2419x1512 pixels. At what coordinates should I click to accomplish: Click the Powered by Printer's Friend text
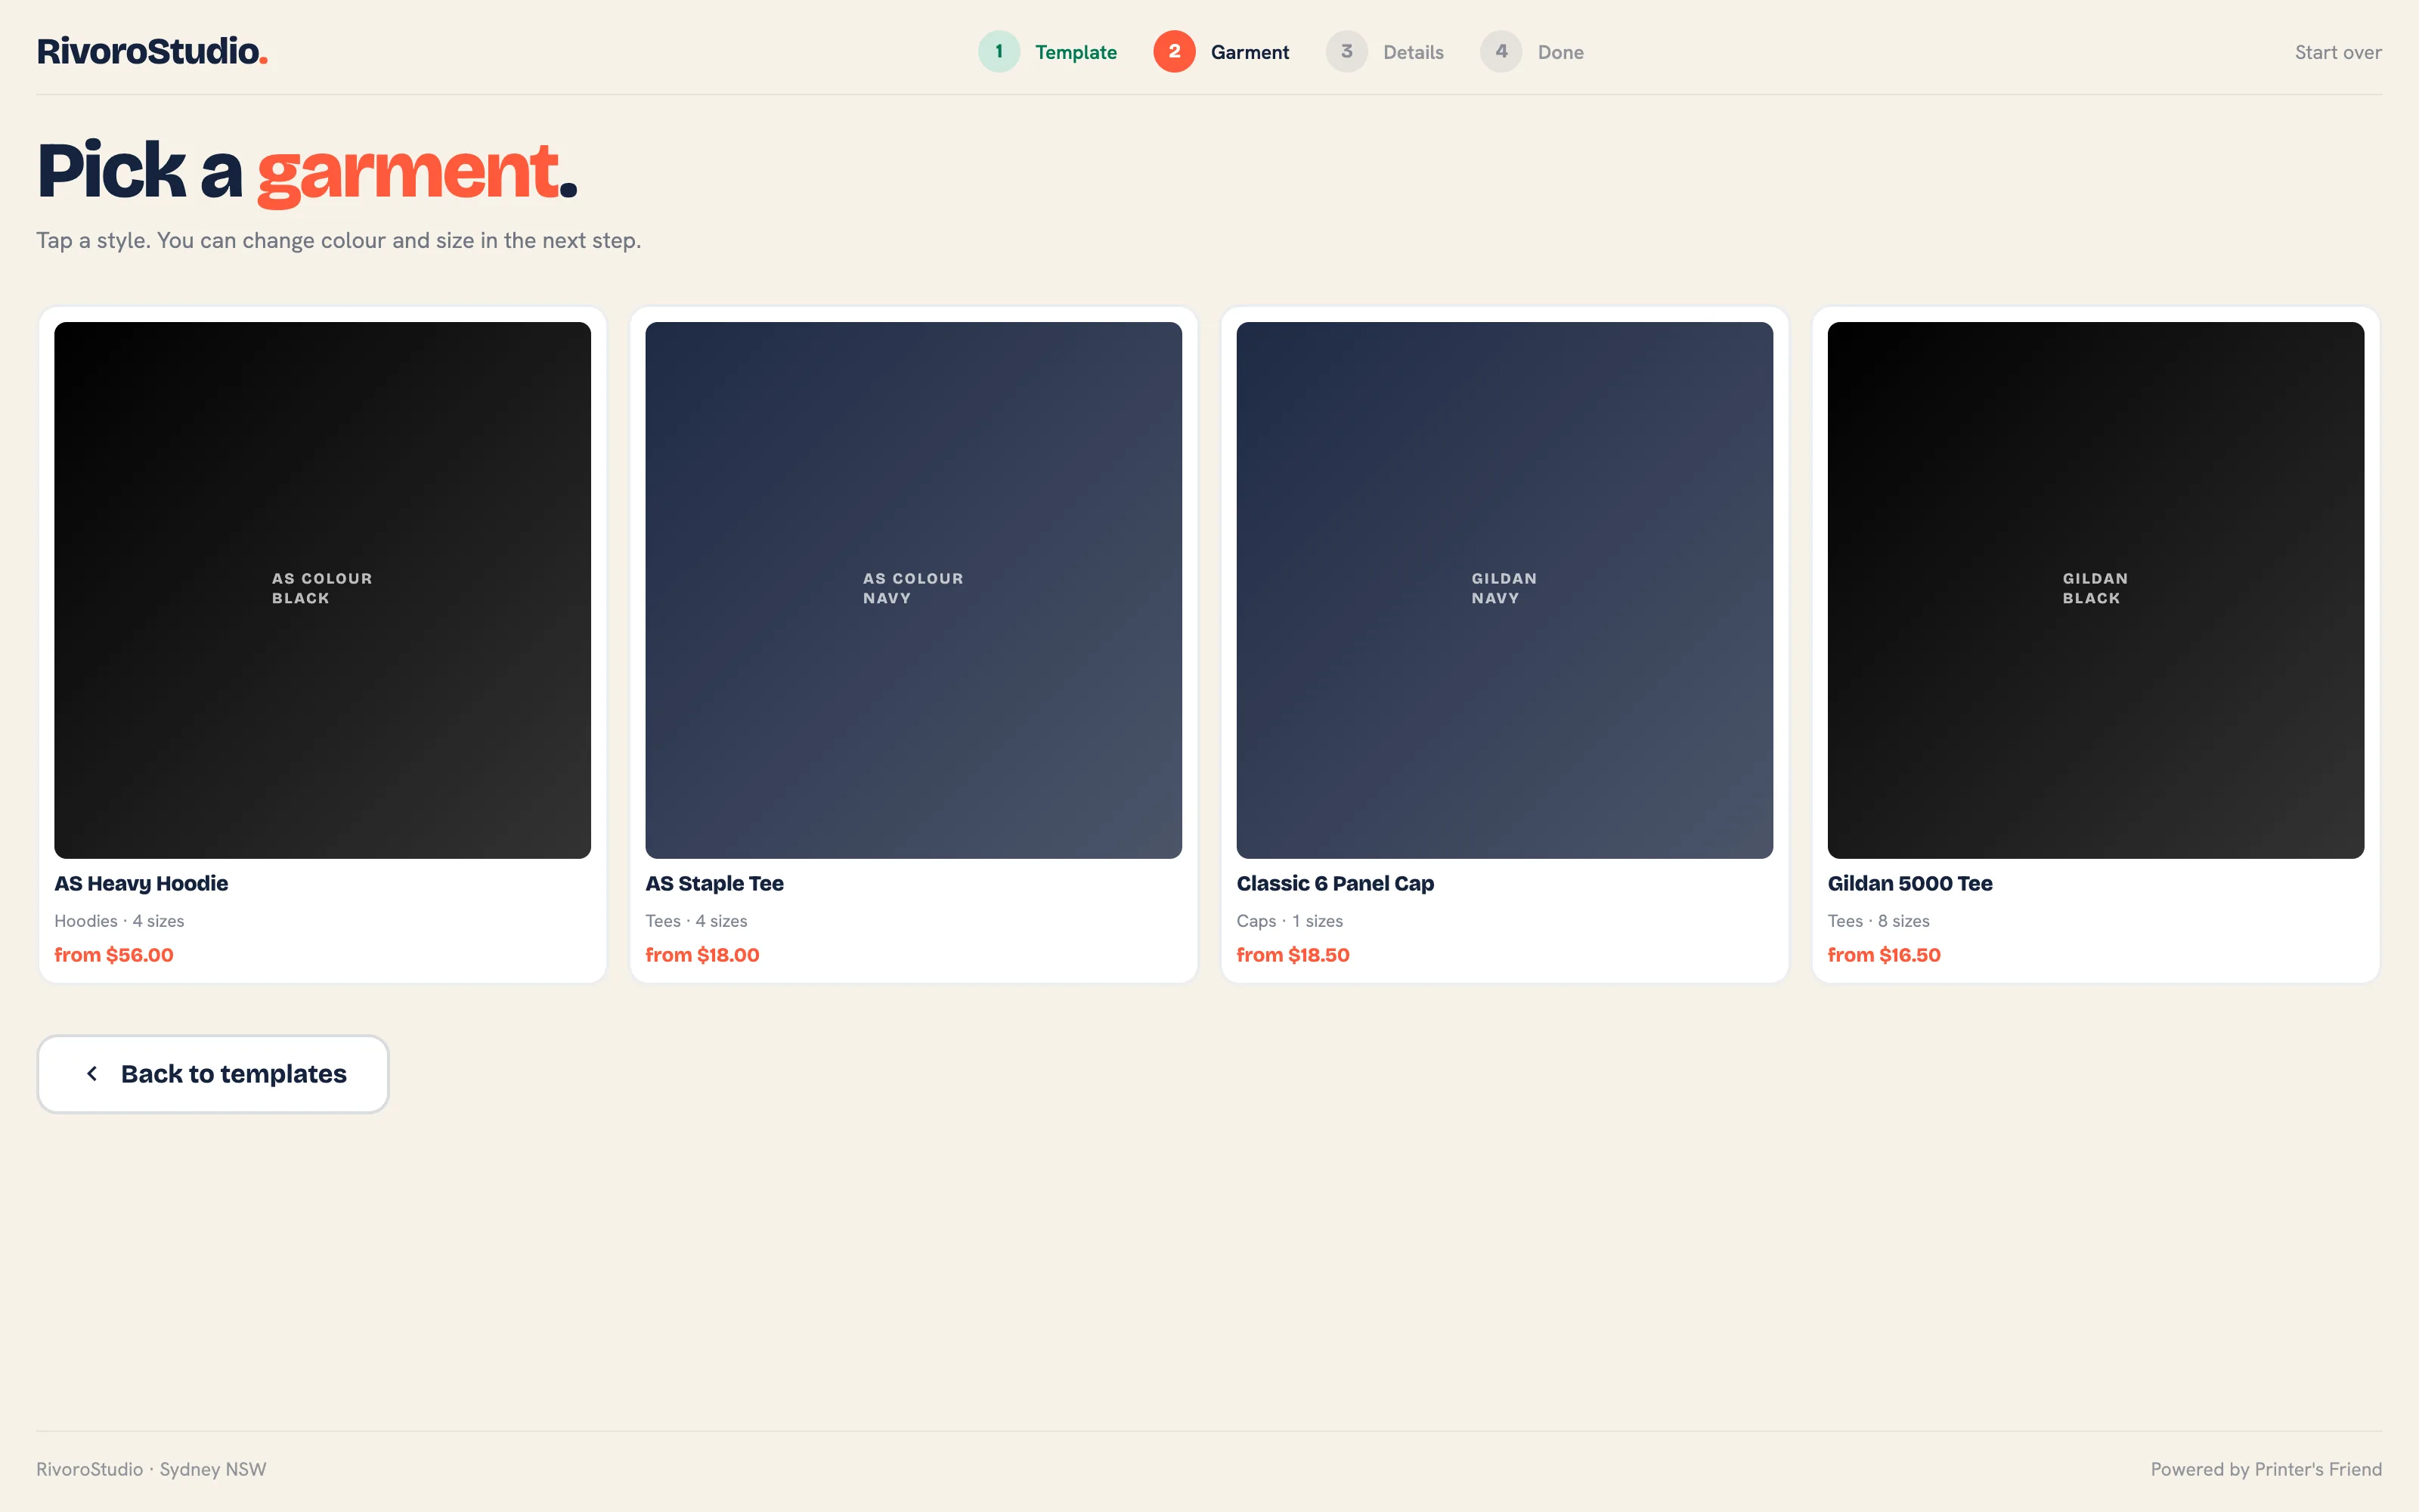pyautogui.click(x=2266, y=1469)
